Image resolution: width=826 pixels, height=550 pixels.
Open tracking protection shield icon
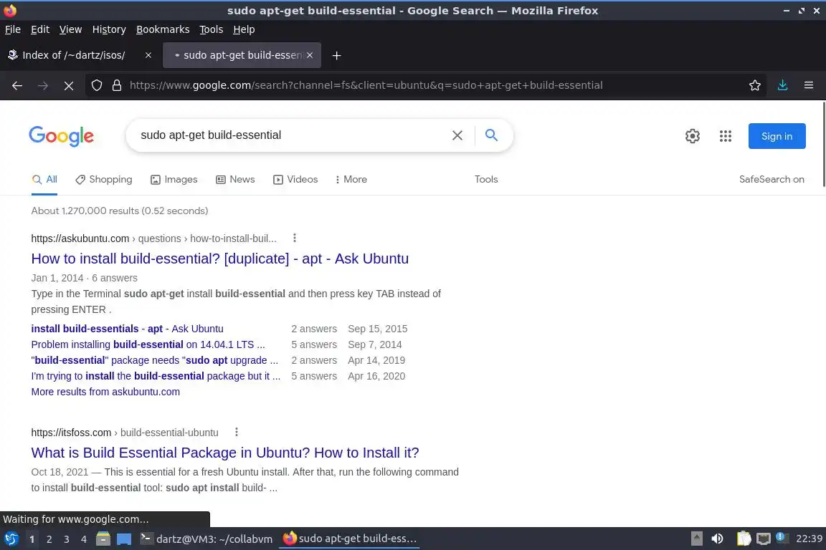[96, 85]
